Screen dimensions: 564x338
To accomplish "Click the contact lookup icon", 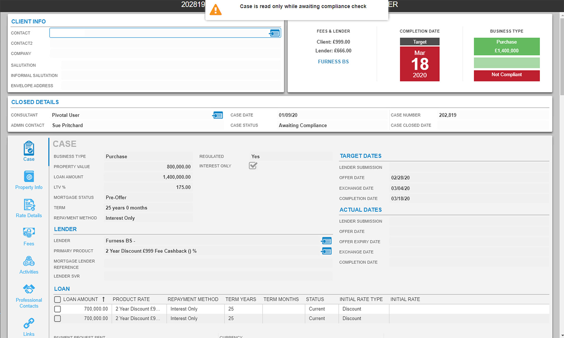I will 274,33.
